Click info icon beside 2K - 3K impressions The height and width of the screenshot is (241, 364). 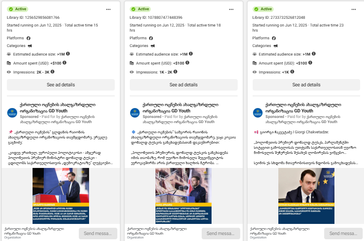(53, 72)
